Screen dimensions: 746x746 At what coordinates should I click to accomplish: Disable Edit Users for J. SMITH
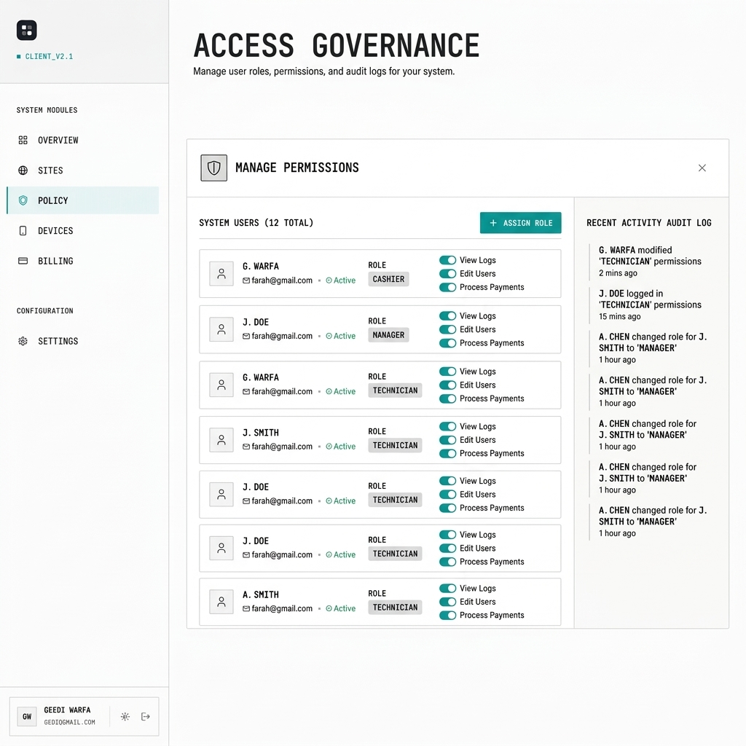pyautogui.click(x=447, y=440)
